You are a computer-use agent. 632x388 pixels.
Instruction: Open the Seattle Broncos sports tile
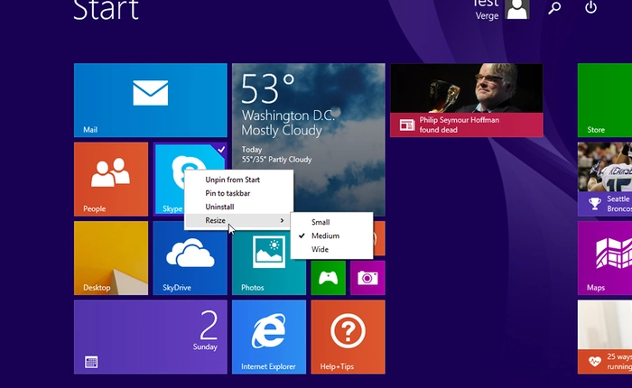click(x=605, y=179)
